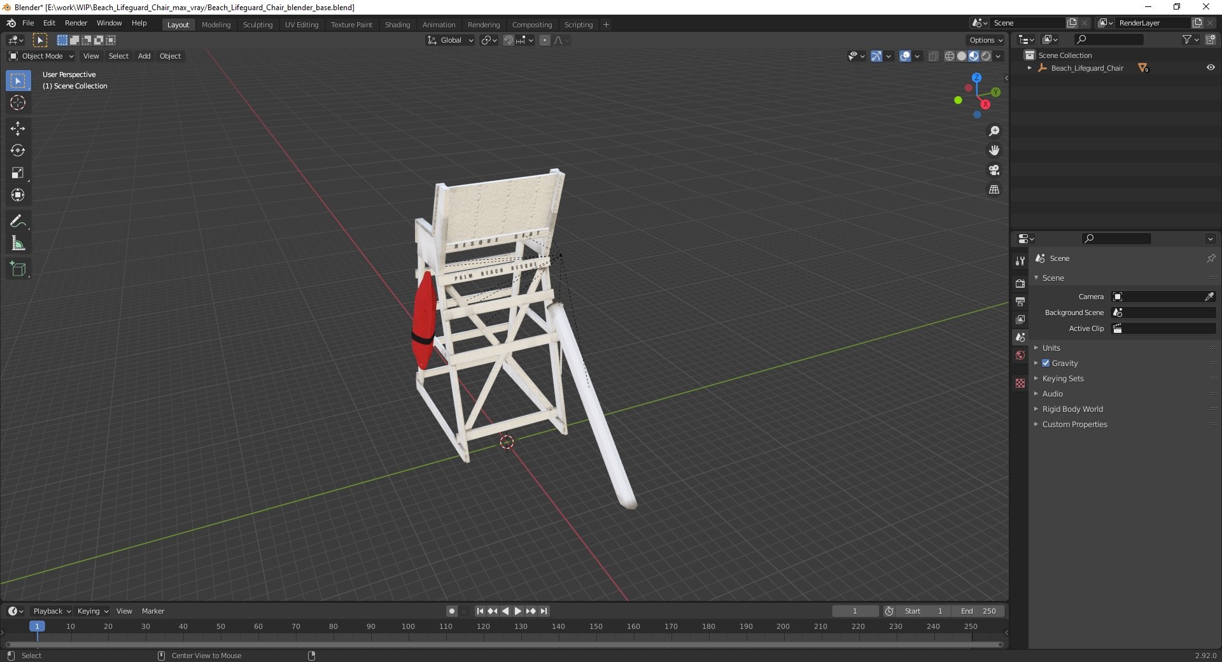
Task: Switch to material preview shading
Action: [974, 56]
